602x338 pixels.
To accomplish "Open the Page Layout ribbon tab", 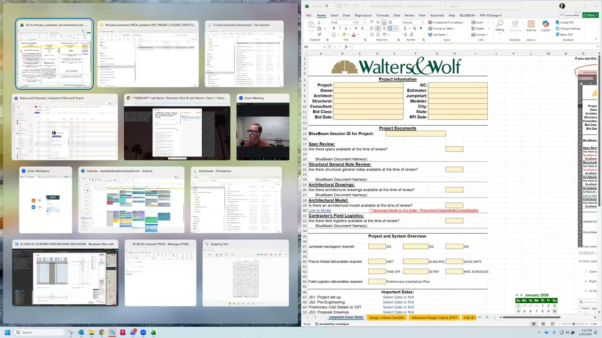I will tap(363, 15).
